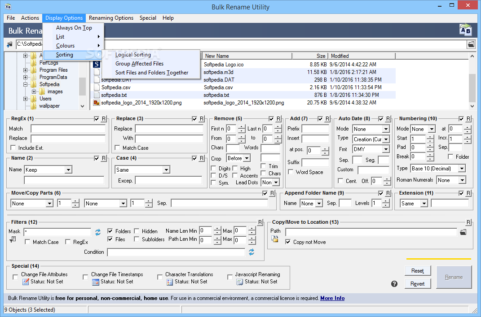Reset Name (2) with its R button

click(104, 158)
